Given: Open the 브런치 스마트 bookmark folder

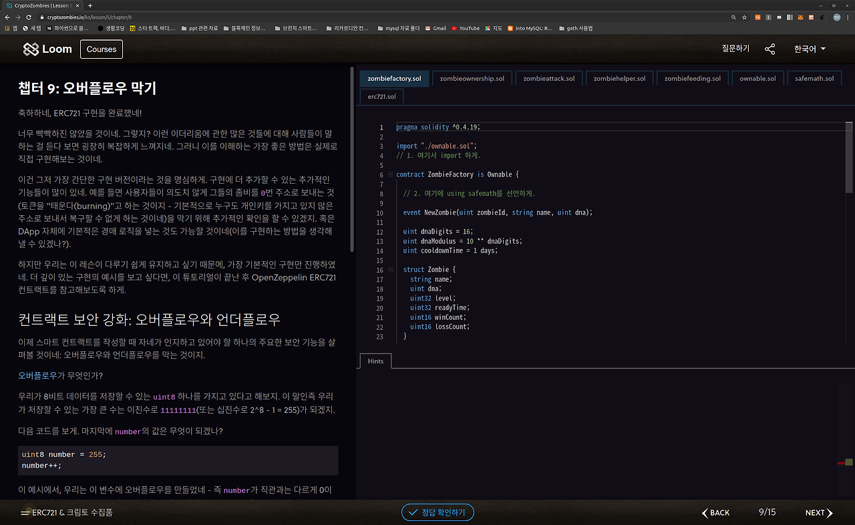Looking at the screenshot, I should click(296, 28).
